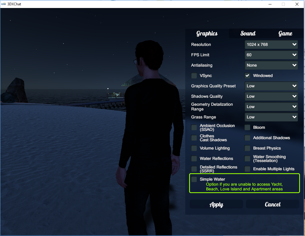Tick the Bloom checkbox
The image size is (305, 236).
point(247,128)
